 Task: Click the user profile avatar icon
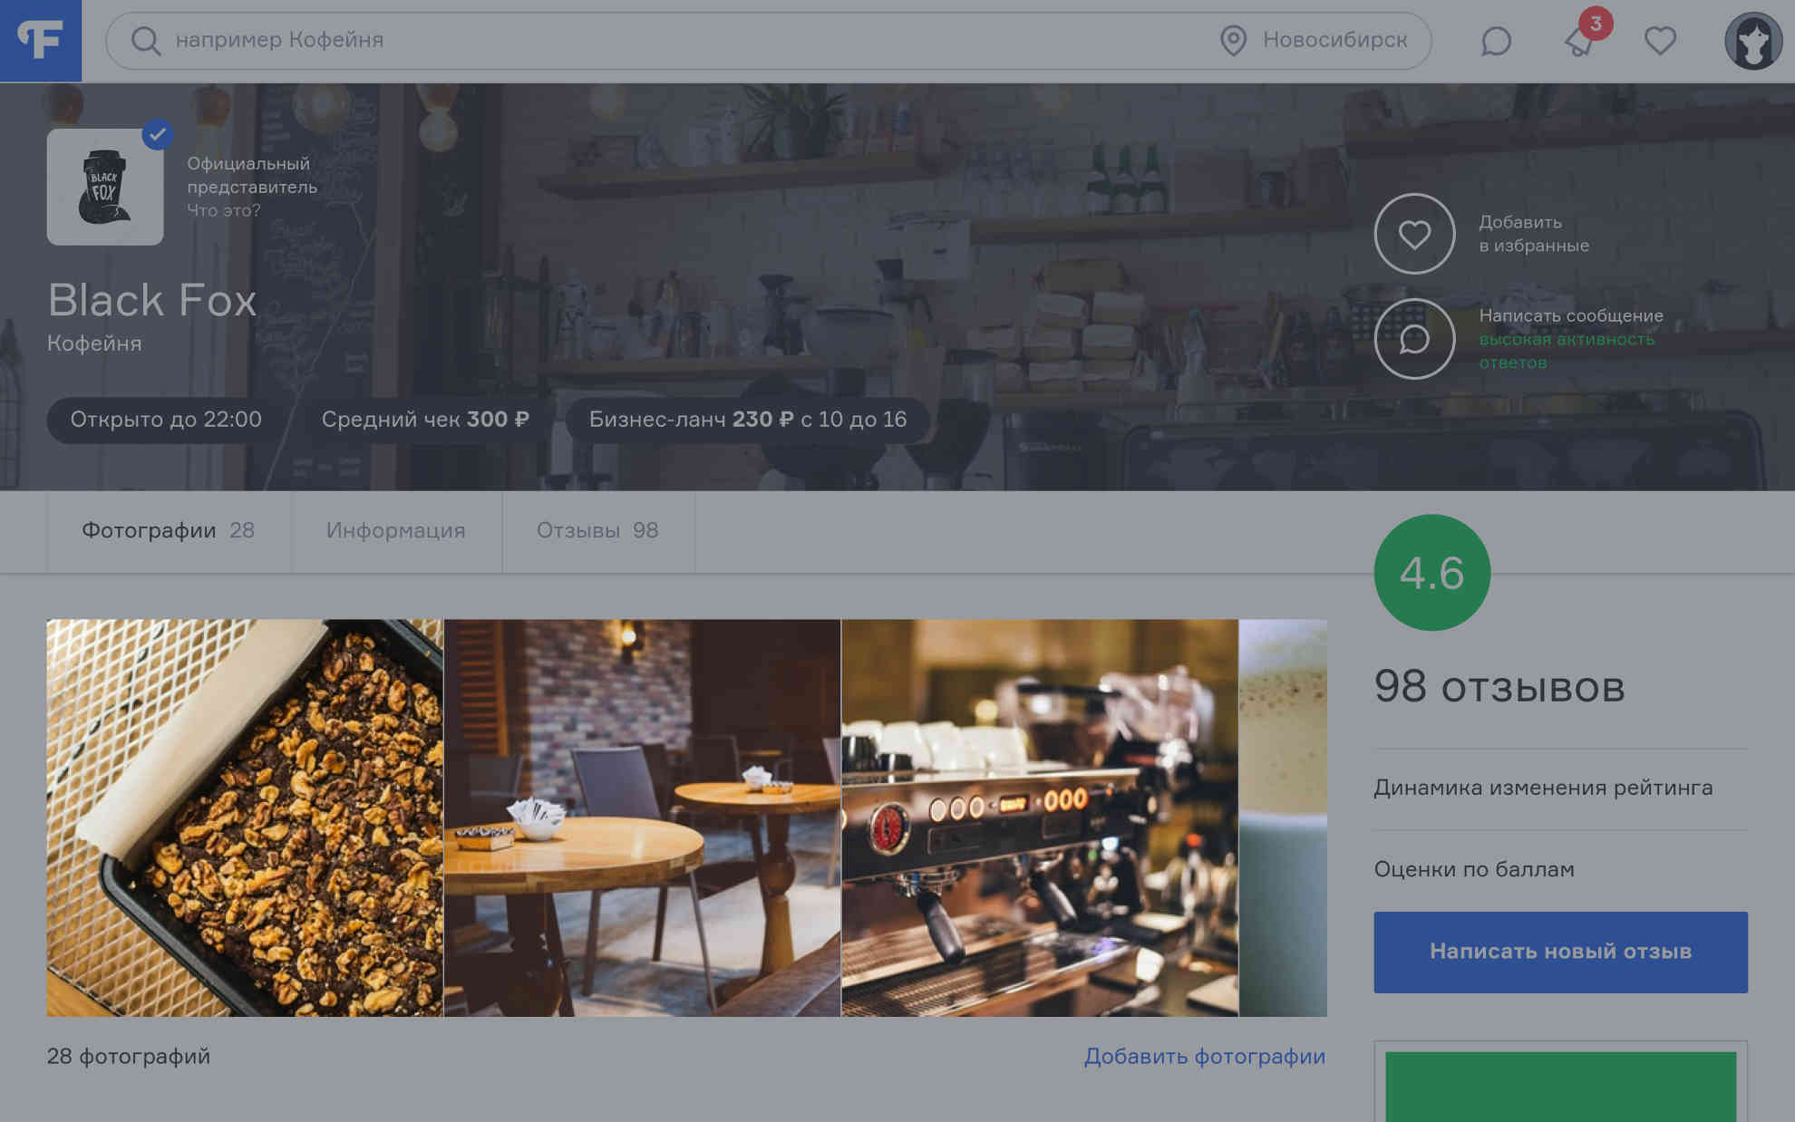(1750, 40)
